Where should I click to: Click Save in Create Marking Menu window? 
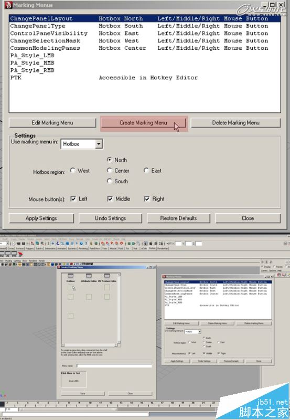click(83, 393)
